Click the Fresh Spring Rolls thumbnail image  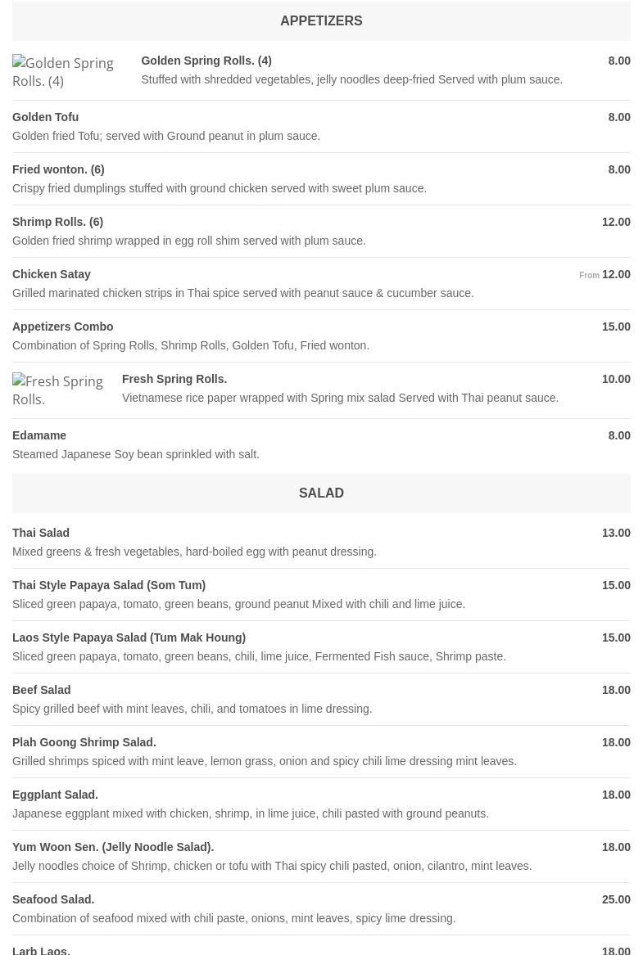point(57,390)
